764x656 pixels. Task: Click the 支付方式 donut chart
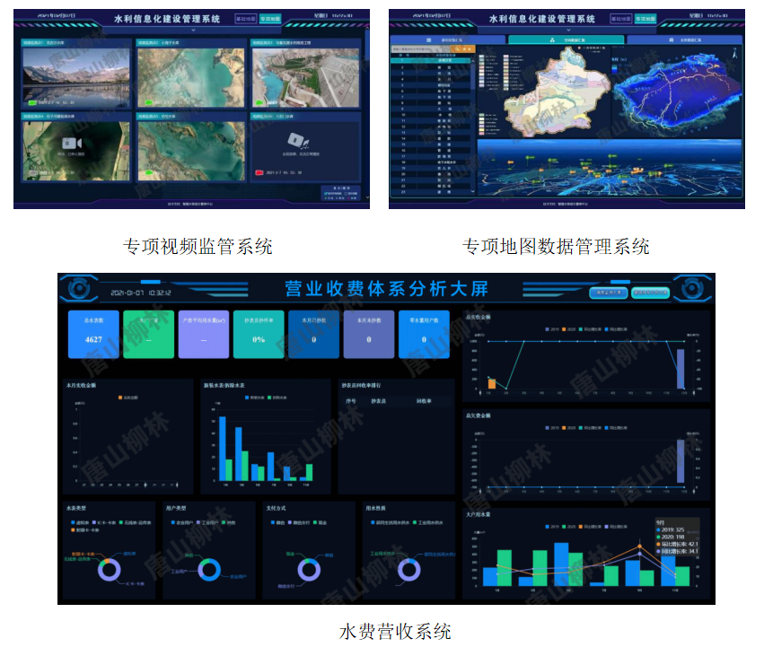pos(310,568)
